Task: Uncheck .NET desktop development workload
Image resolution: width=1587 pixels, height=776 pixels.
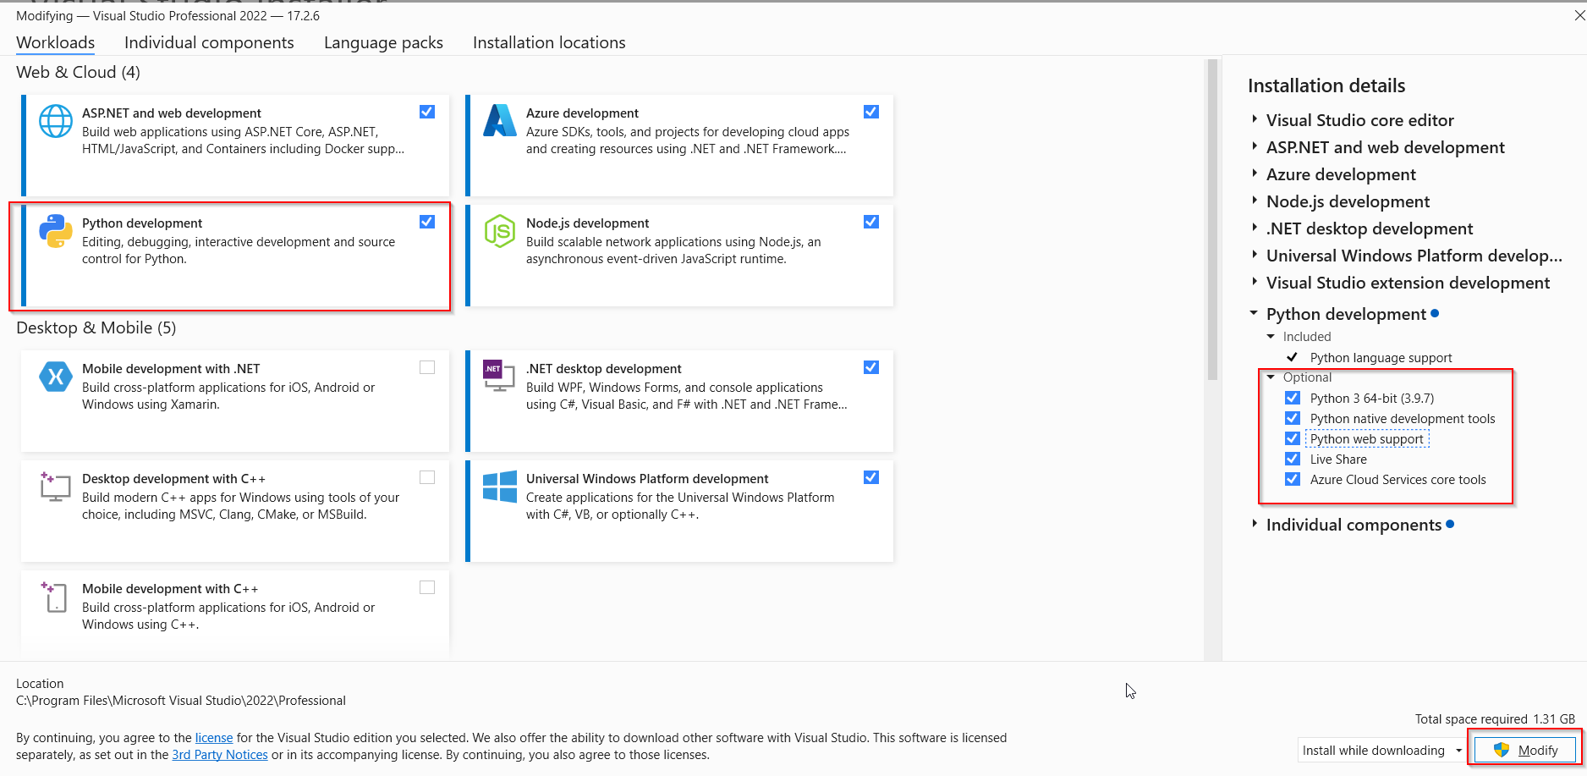Action: click(871, 367)
